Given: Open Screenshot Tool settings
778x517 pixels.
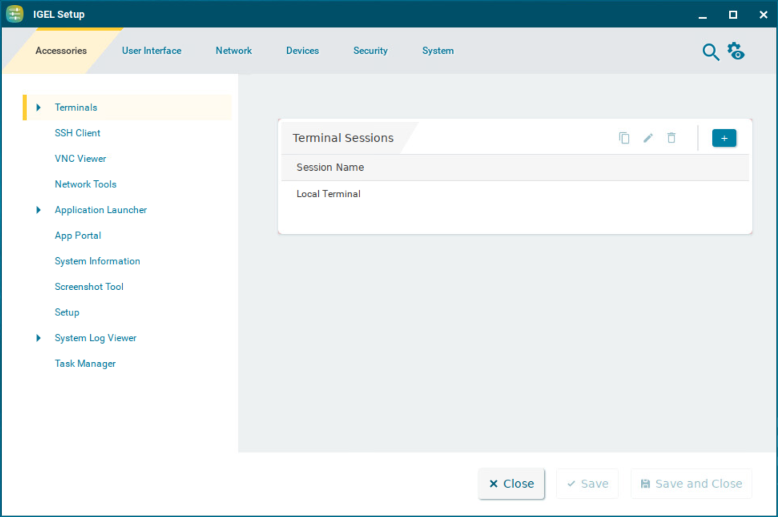Looking at the screenshot, I should tap(89, 287).
